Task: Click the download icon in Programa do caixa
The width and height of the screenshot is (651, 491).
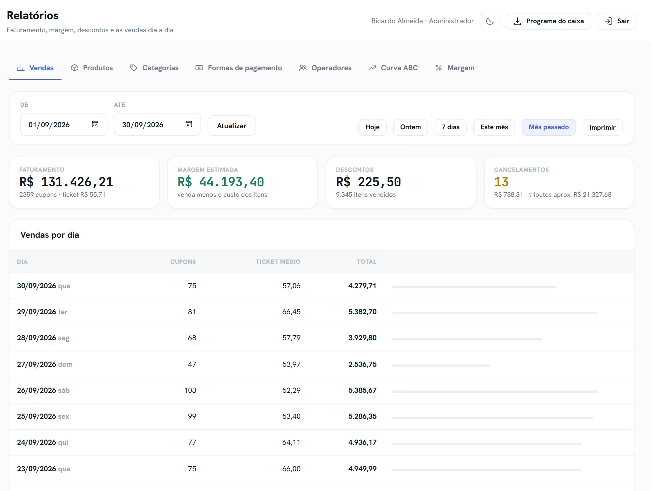Action: pos(518,21)
